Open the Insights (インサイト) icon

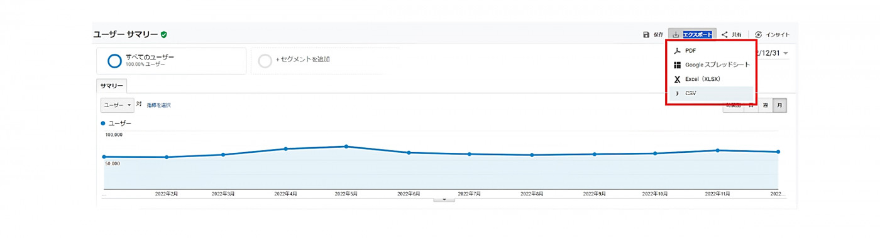click(x=759, y=34)
